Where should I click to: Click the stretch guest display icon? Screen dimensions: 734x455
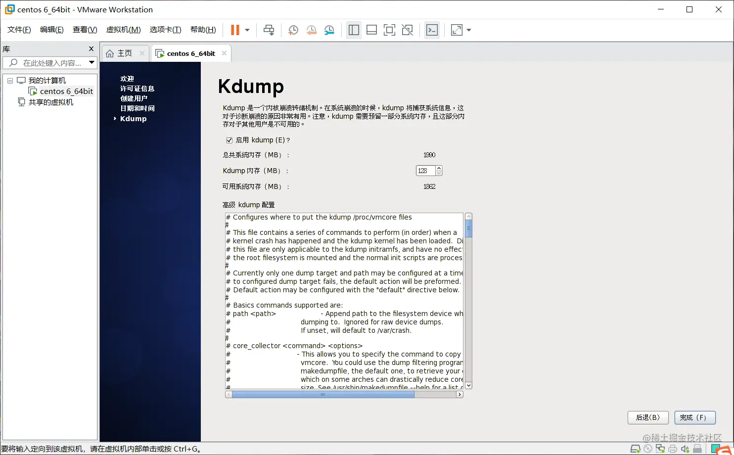click(457, 30)
